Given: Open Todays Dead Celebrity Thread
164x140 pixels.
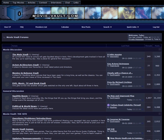Looking at the screenshot, I should (x=125, y=105).
